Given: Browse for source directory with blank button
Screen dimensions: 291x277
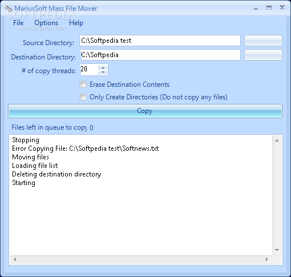Looking at the screenshot, I should (x=263, y=41).
